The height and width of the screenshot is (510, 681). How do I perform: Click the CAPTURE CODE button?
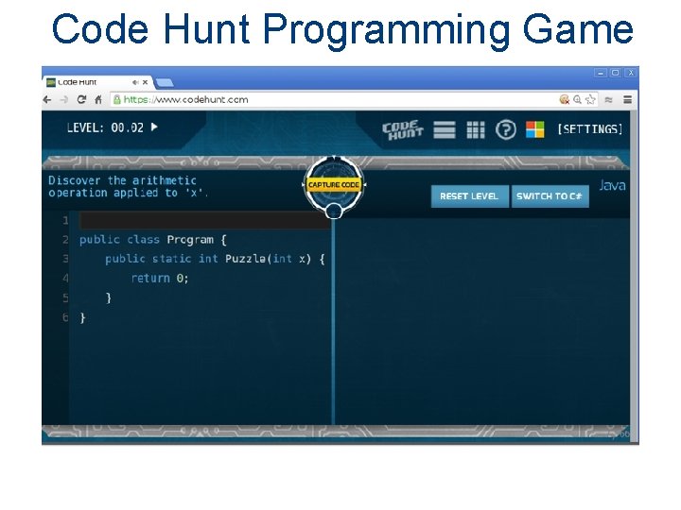334,185
